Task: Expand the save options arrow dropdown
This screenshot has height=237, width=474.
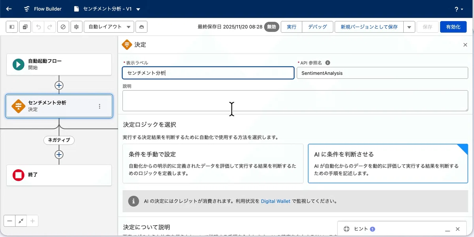Action: [409, 27]
